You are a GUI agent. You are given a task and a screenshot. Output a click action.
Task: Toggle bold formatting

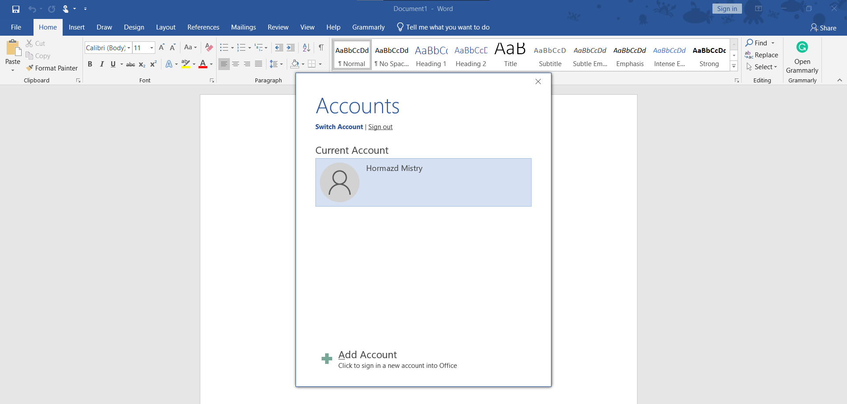pos(90,64)
